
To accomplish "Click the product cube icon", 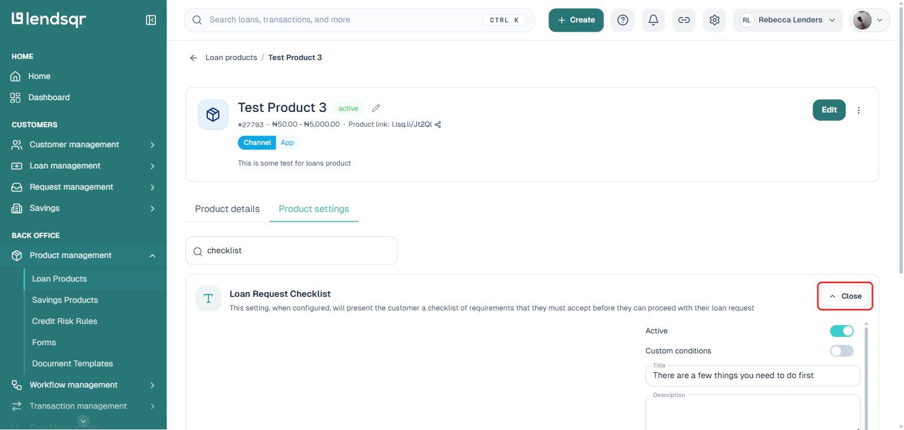I will 213,114.
